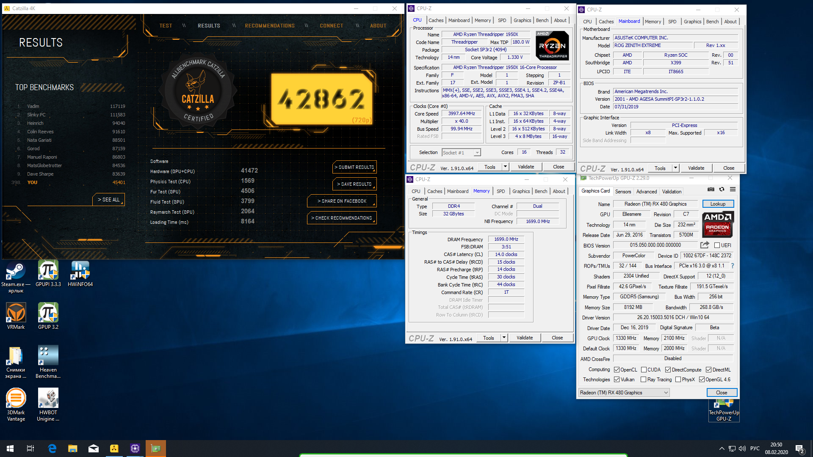Toggle the OpenGL 4.6 checkbox

(x=702, y=380)
